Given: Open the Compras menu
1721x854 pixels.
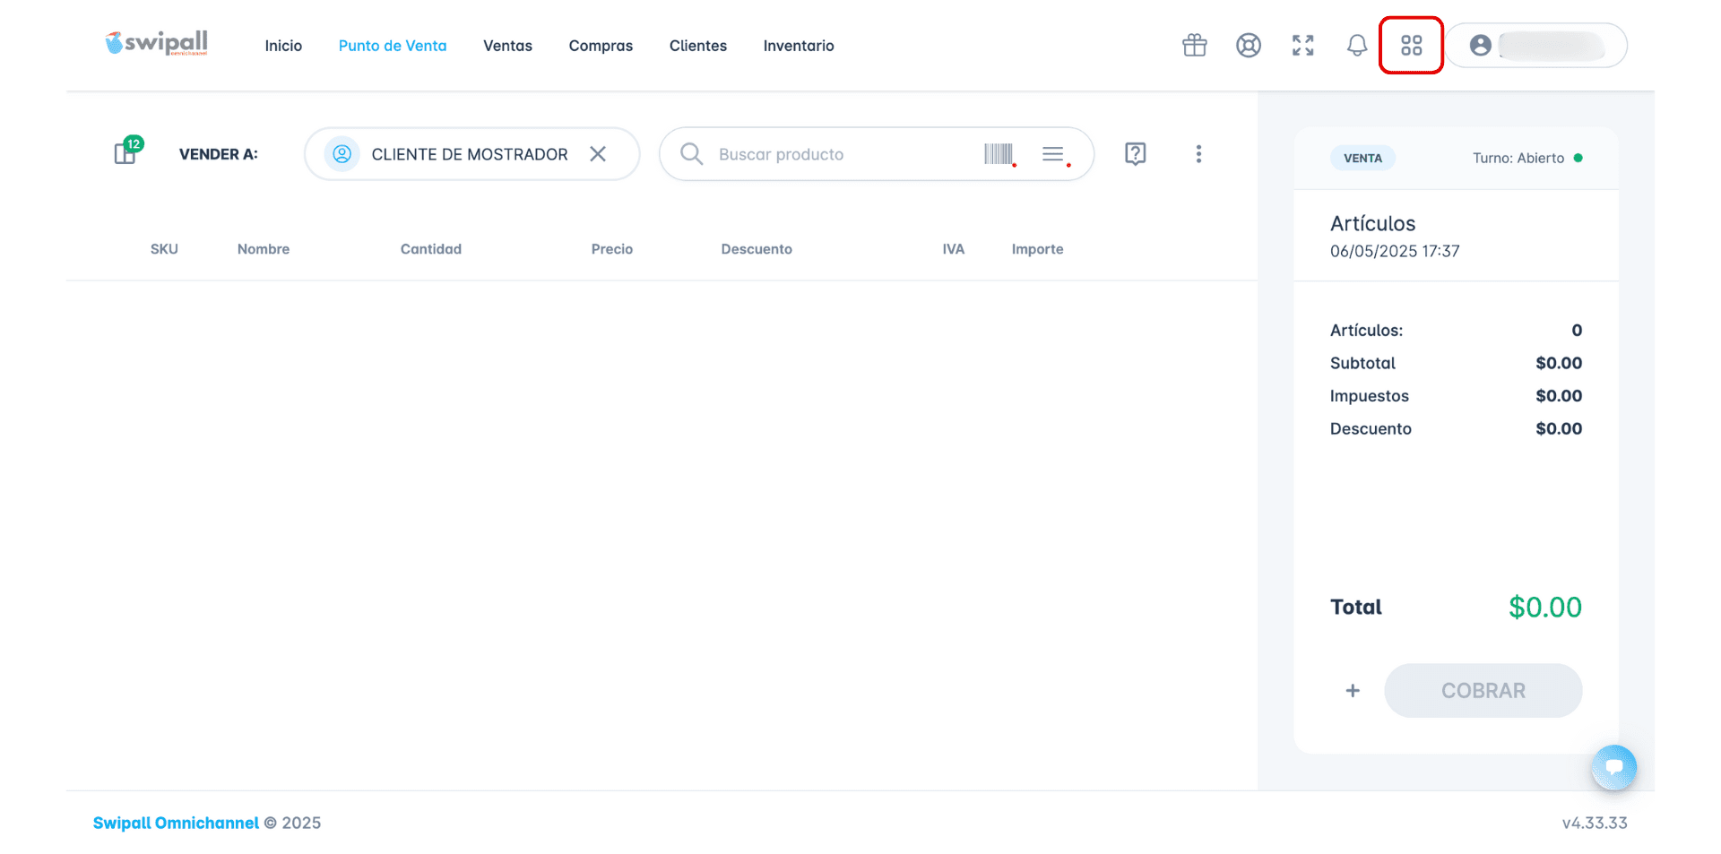Looking at the screenshot, I should (x=601, y=46).
